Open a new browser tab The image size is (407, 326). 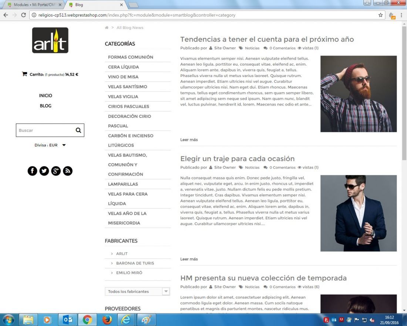[x=133, y=5]
